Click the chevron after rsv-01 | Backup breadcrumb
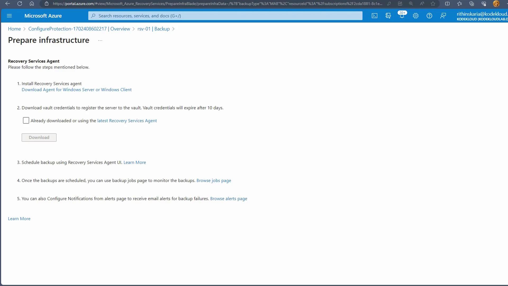 [173, 29]
